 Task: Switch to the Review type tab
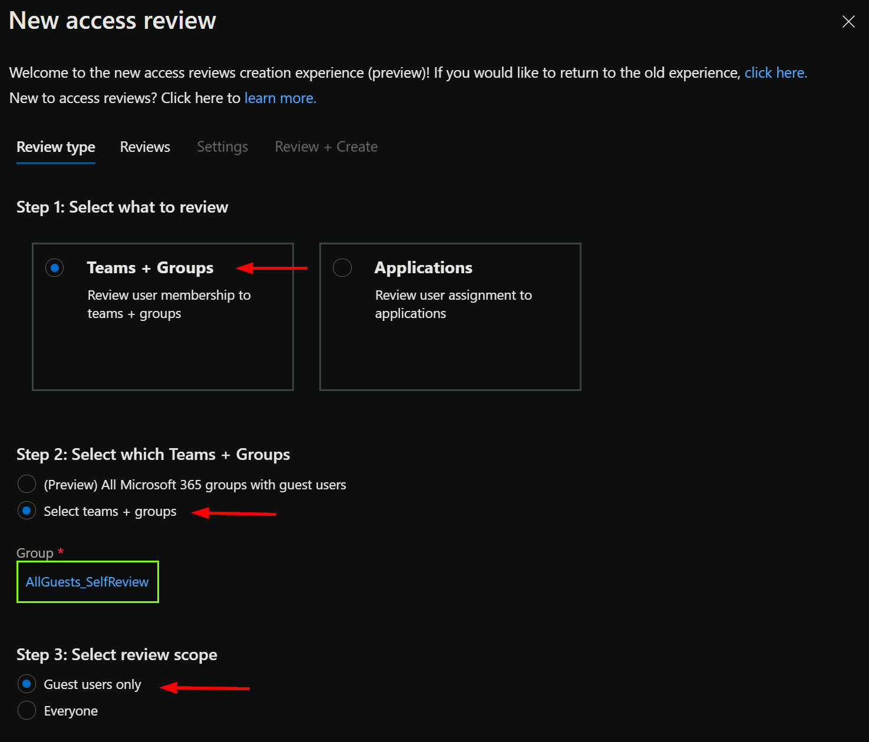(56, 147)
